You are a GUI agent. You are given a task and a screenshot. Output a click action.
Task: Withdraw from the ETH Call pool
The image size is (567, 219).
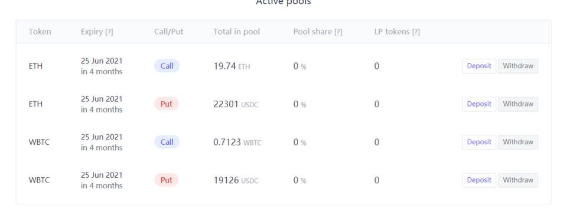[518, 67]
